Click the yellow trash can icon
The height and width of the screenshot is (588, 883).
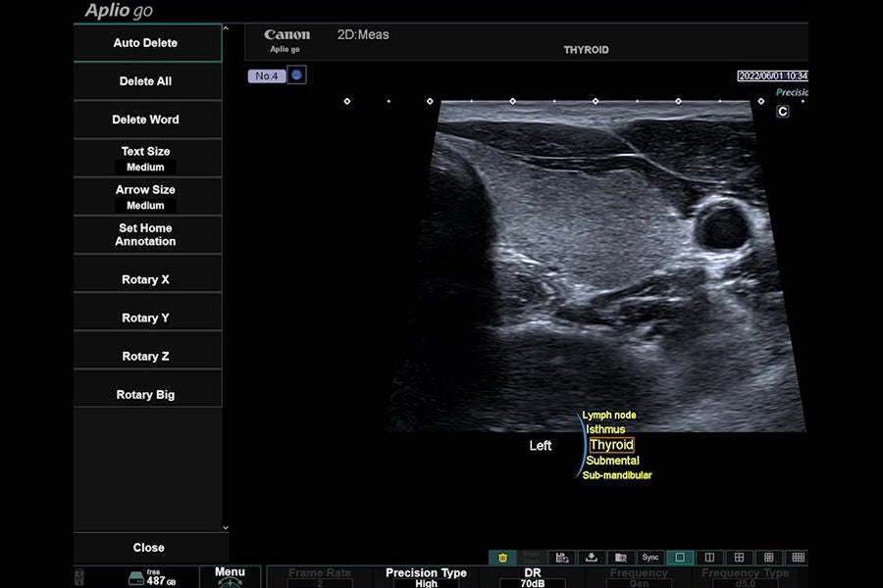point(502,557)
